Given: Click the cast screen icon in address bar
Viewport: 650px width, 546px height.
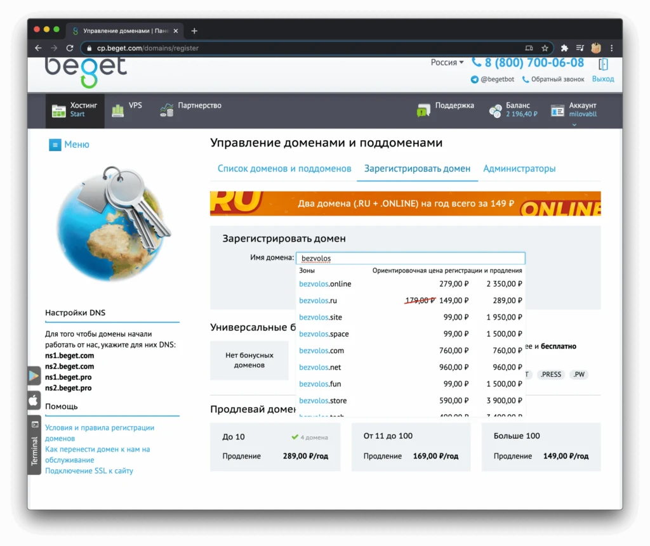Looking at the screenshot, I should coord(529,48).
